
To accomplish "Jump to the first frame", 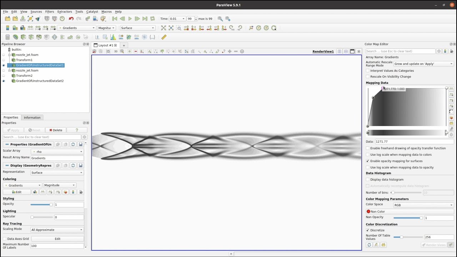I will 115,19.
